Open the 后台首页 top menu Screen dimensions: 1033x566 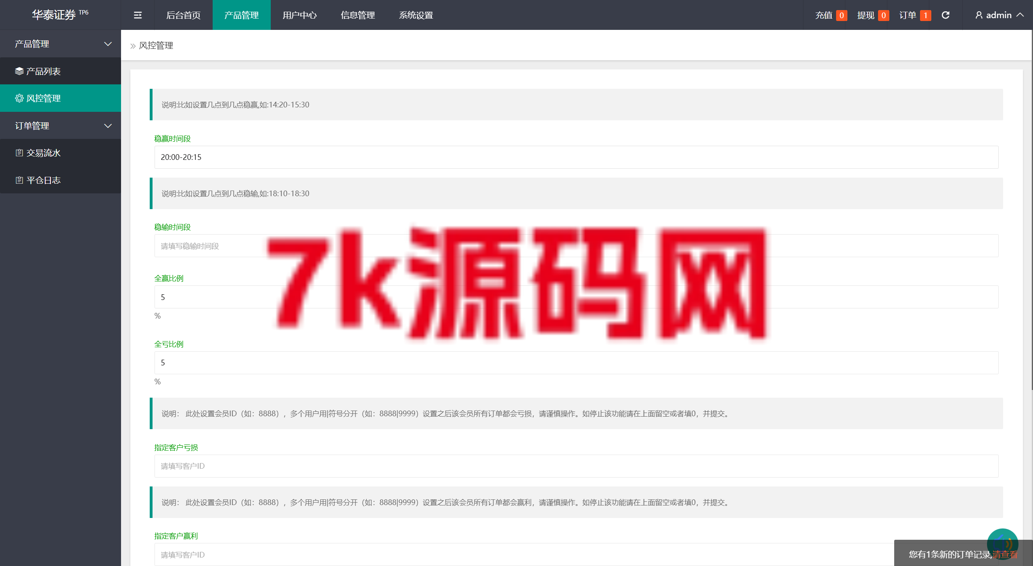(183, 15)
